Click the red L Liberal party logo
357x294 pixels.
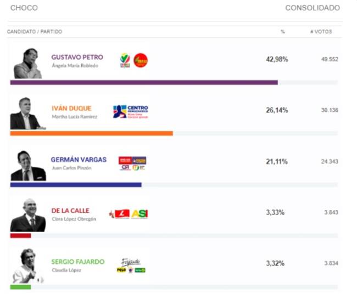[119, 214]
